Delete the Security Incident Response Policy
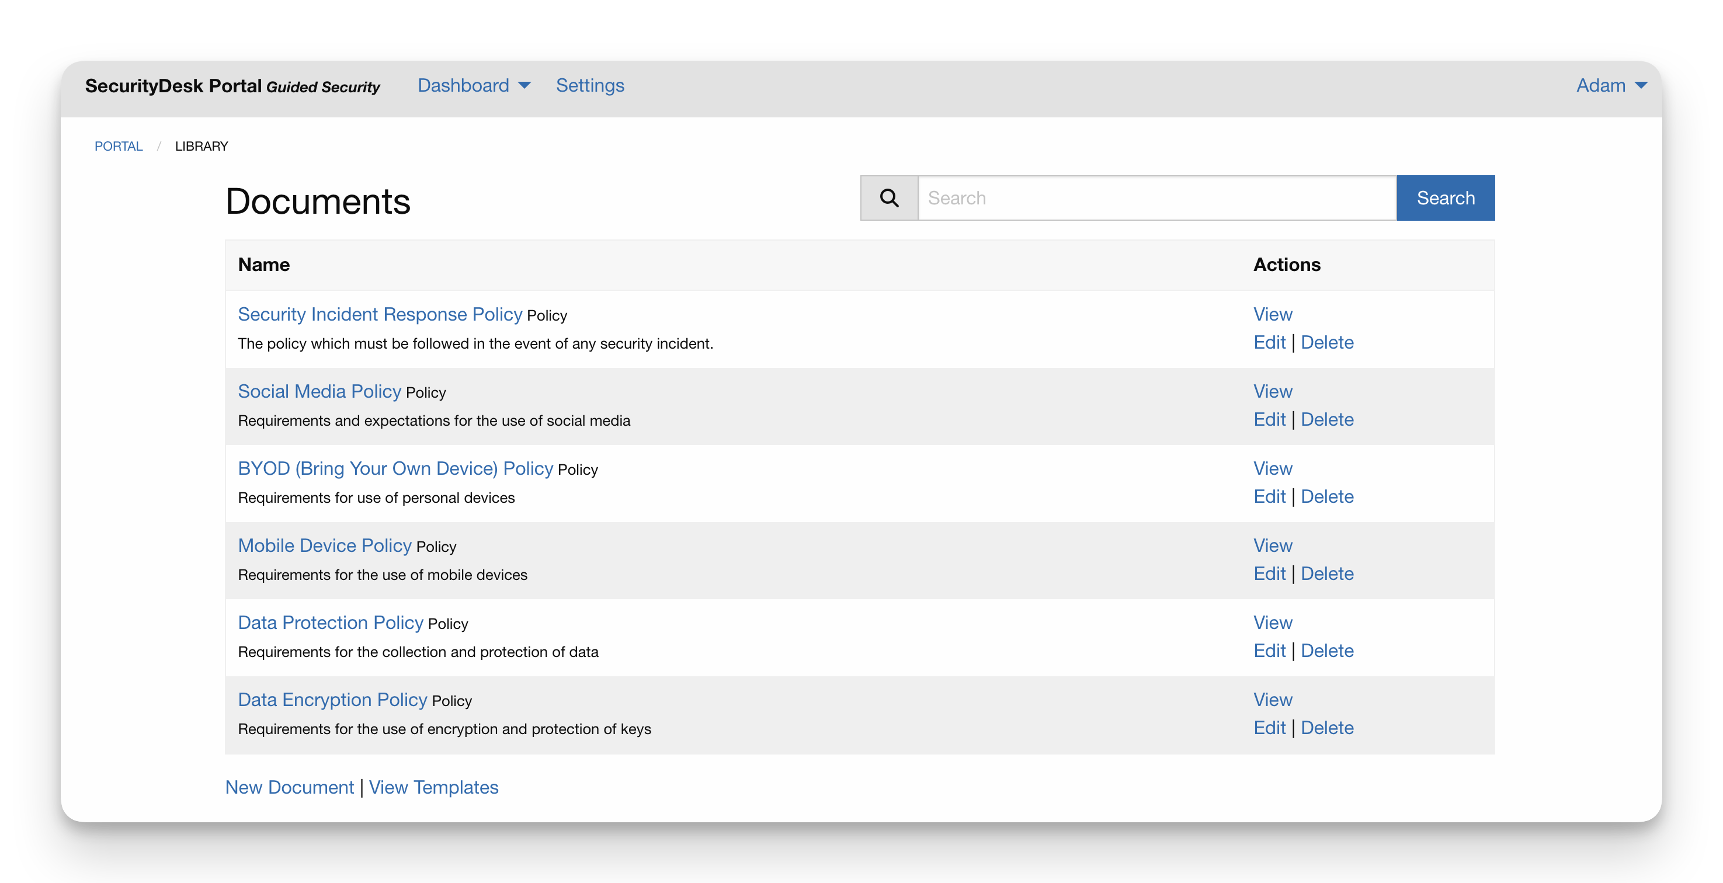The image size is (1723, 883). pos(1326,342)
